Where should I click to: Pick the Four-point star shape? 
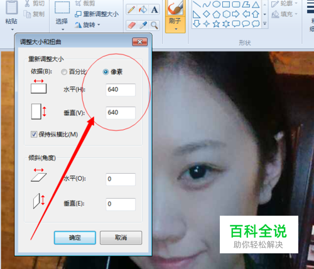click(x=207, y=24)
